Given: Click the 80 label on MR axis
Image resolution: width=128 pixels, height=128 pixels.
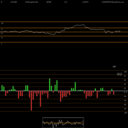Looking at the screenshot, I should (x=125, y=76).
